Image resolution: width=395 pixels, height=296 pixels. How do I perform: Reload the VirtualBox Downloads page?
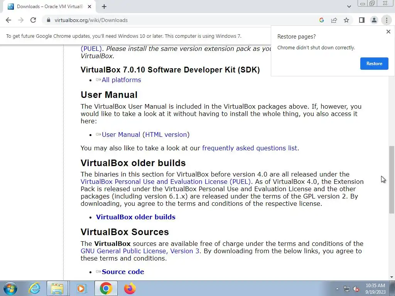(33, 20)
